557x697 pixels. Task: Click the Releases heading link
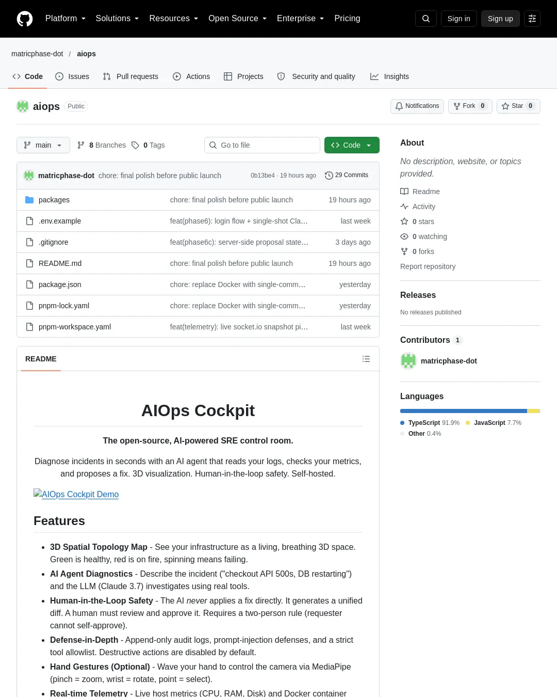(418, 295)
